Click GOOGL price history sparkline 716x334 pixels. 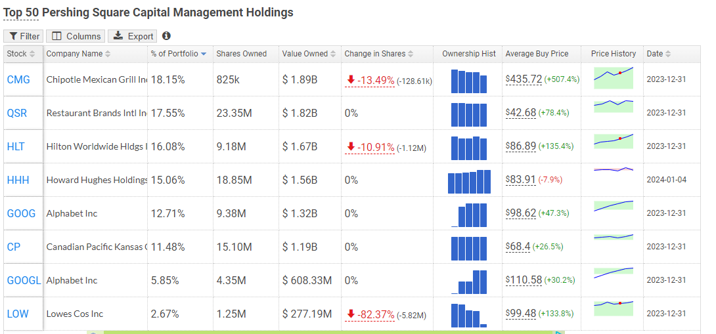614,273
